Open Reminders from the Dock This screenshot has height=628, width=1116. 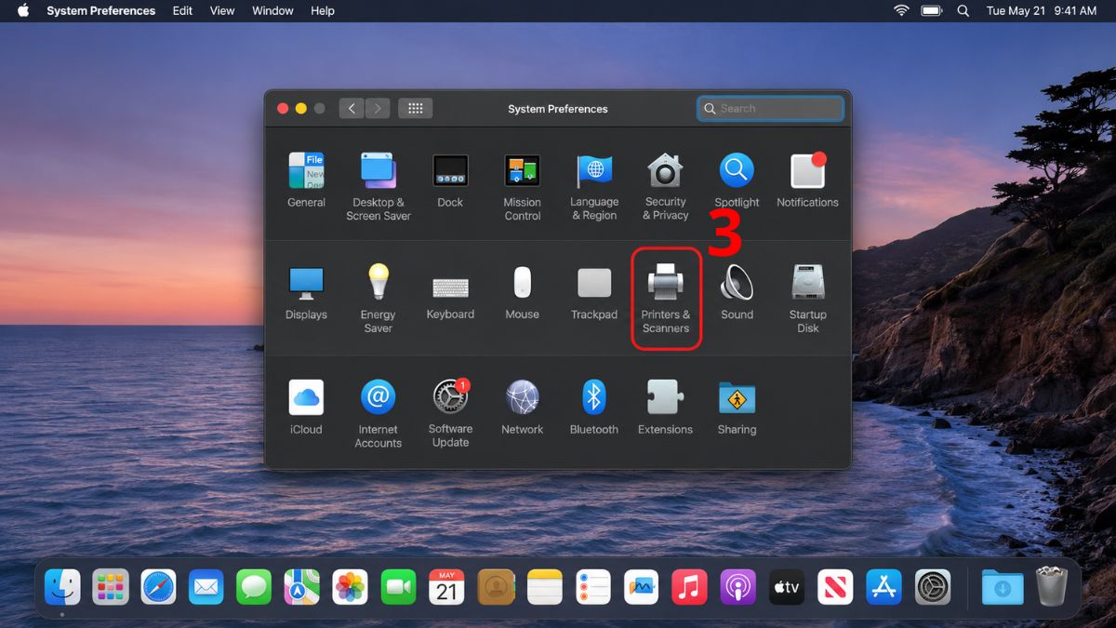click(593, 587)
